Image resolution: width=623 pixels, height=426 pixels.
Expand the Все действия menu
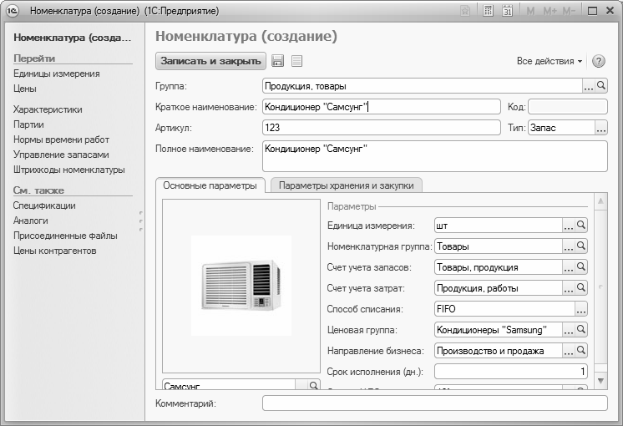click(550, 61)
